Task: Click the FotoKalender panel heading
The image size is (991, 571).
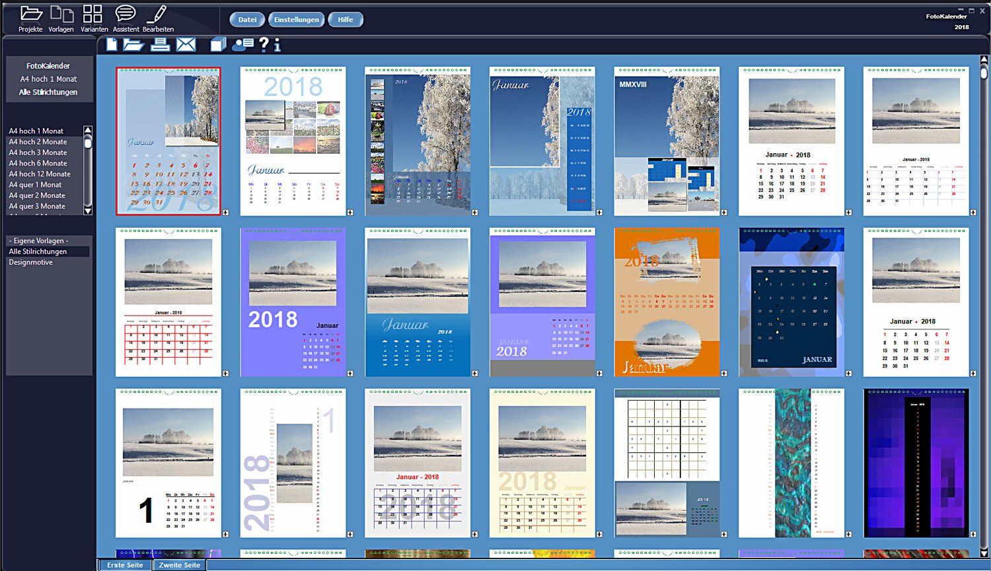Action: (x=48, y=66)
